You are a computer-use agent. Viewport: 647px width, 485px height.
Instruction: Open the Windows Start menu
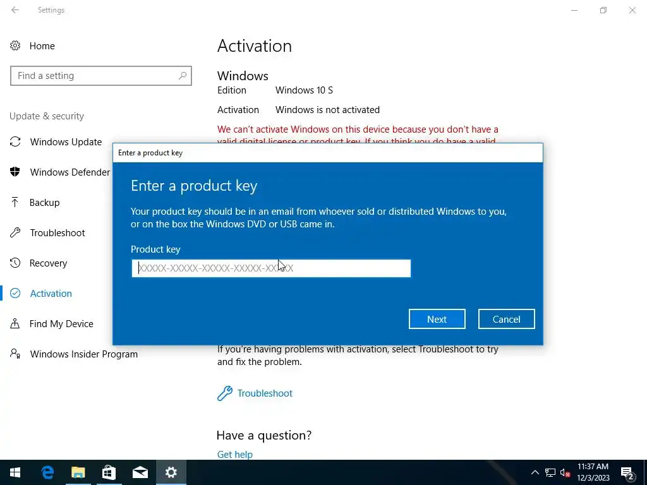click(x=15, y=472)
